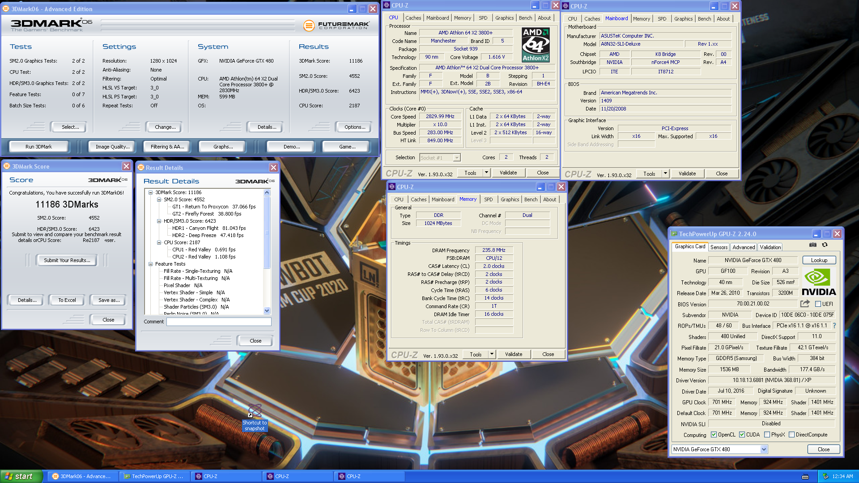The image size is (859, 483).
Task: Click the Result Details scroll down arrow
Action: click(x=267, y=311)
